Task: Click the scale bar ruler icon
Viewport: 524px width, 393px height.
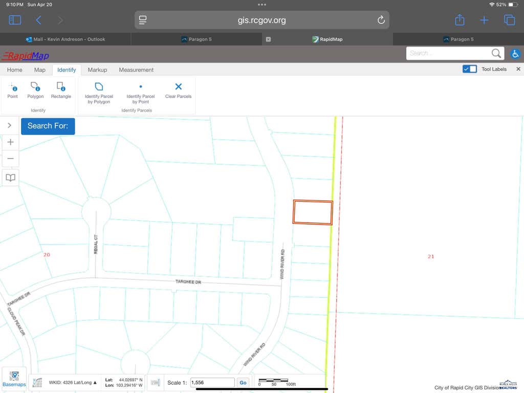Action: tap(155, 383)
